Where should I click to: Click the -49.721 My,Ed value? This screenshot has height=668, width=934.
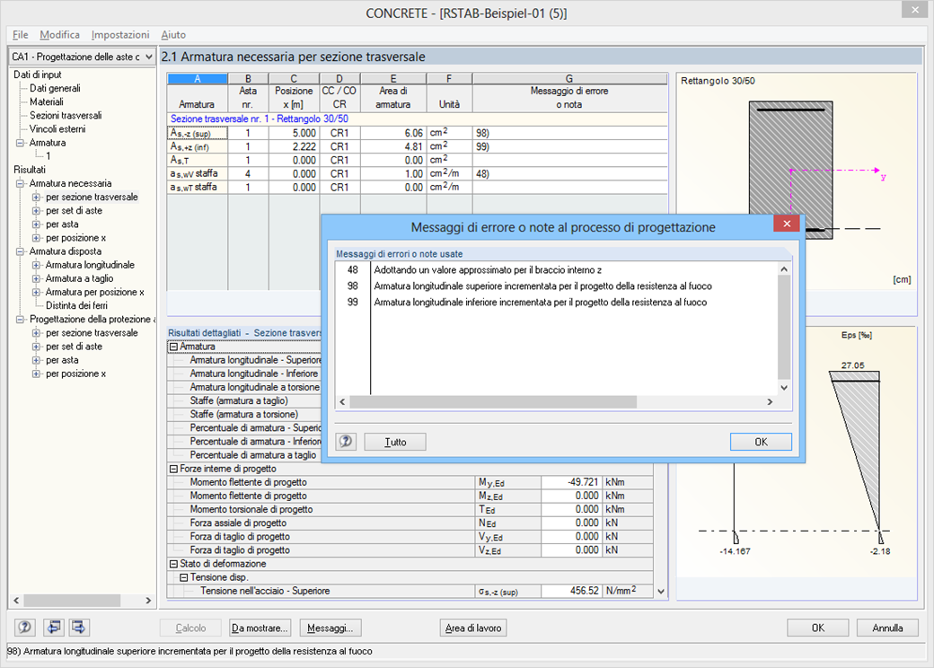click(572, 482)
